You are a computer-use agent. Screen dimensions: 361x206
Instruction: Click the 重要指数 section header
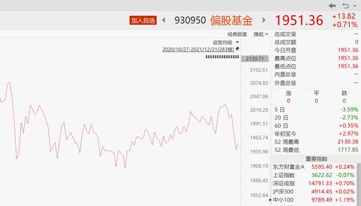(316, 159)
